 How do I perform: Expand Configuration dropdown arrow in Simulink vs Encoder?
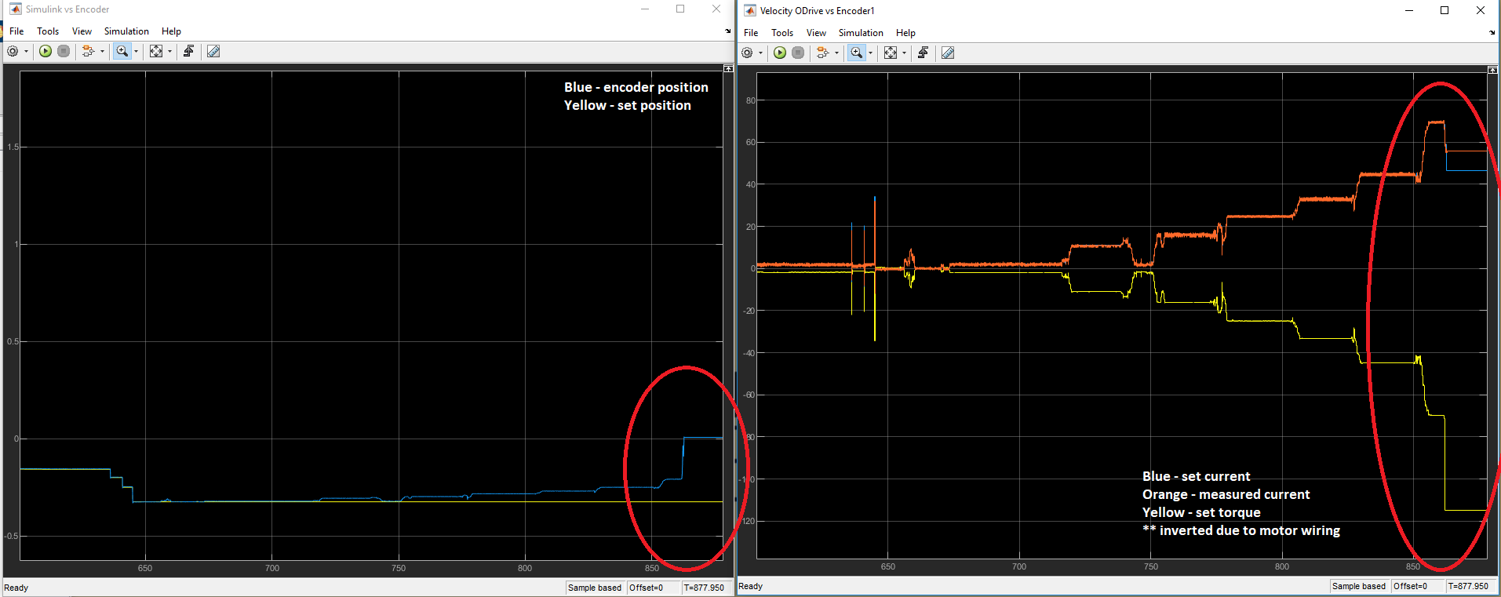tap(26, 52)
